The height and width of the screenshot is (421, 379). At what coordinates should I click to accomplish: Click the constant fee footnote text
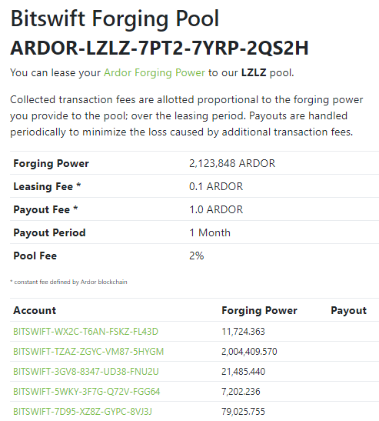coord(68,282)
